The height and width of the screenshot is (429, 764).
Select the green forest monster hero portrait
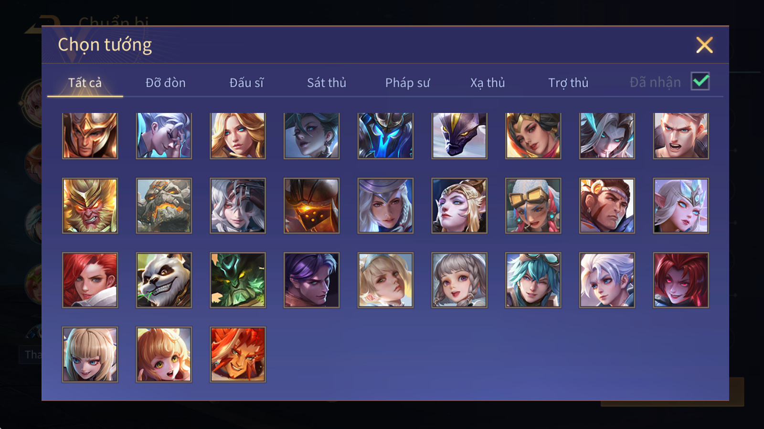[x=238, y=280]
